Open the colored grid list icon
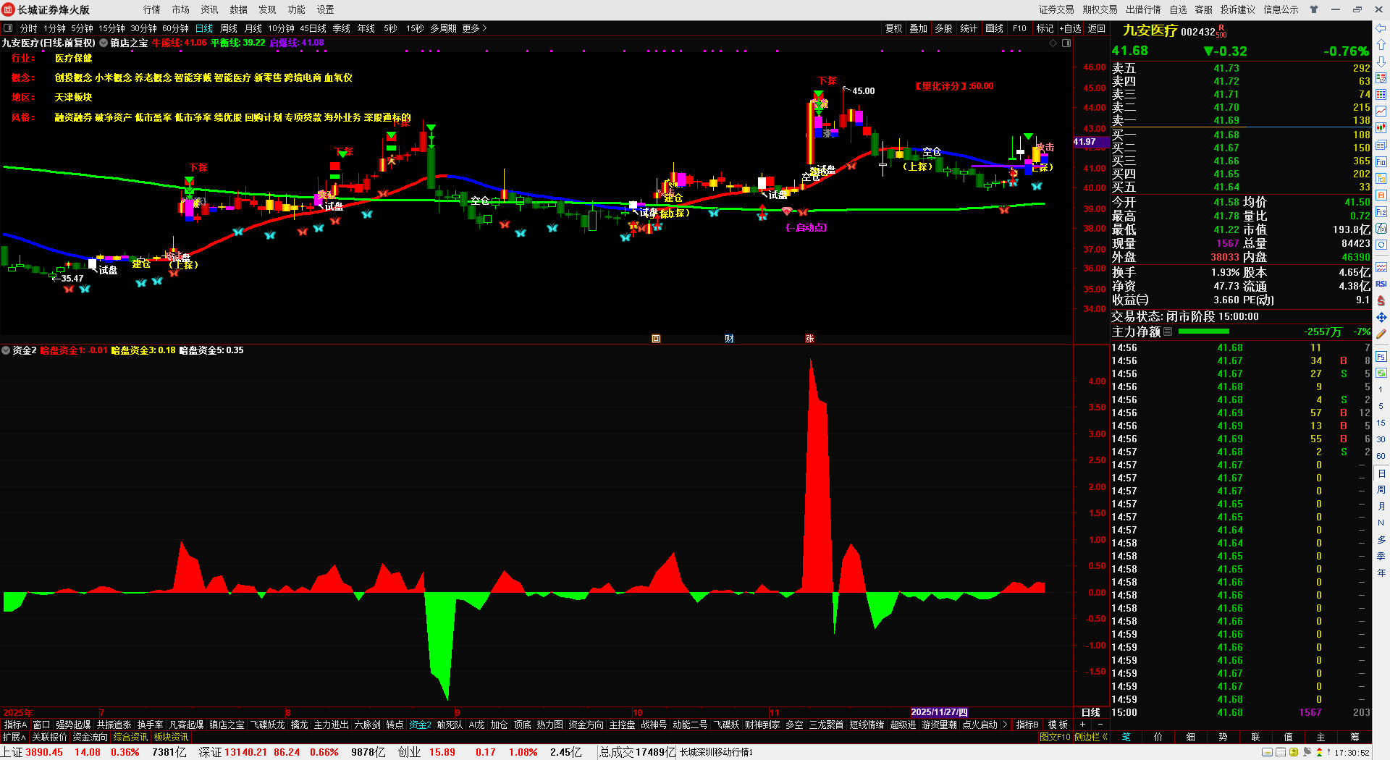This screenshot has height=760, width=1390. point(1381,95)
